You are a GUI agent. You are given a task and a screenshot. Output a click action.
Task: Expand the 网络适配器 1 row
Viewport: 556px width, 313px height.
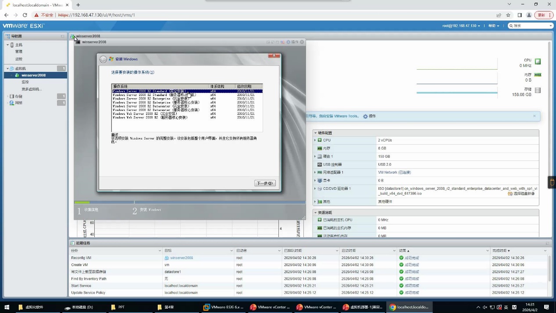click(315, 172)
